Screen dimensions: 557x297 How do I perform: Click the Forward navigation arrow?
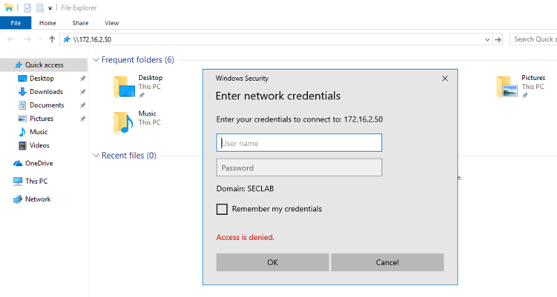(x=27, y=40)
